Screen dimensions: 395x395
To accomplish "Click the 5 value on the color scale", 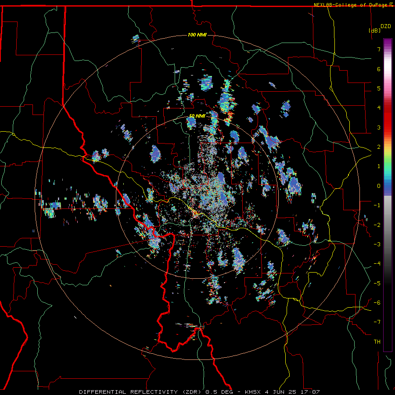I will [379, 88].
